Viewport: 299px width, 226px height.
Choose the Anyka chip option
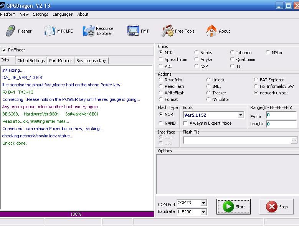(197, 59)
